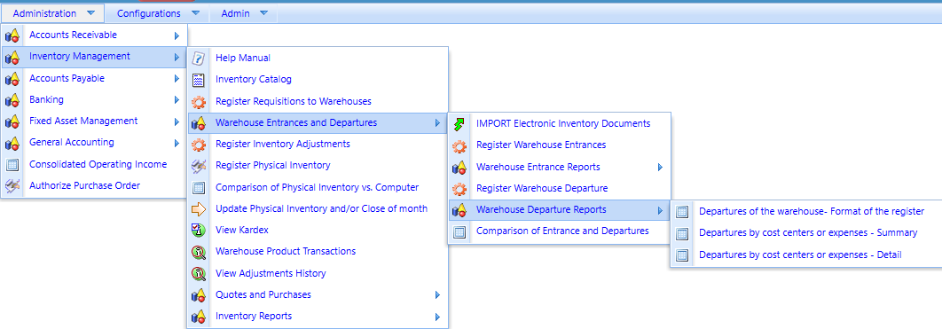Viewport: 942px width, 329px height.
Task: Click the Update Physical Inventory arrow icon
Action: (199, 209)
